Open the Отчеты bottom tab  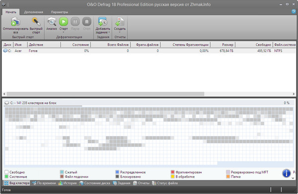tap(141, 183)
